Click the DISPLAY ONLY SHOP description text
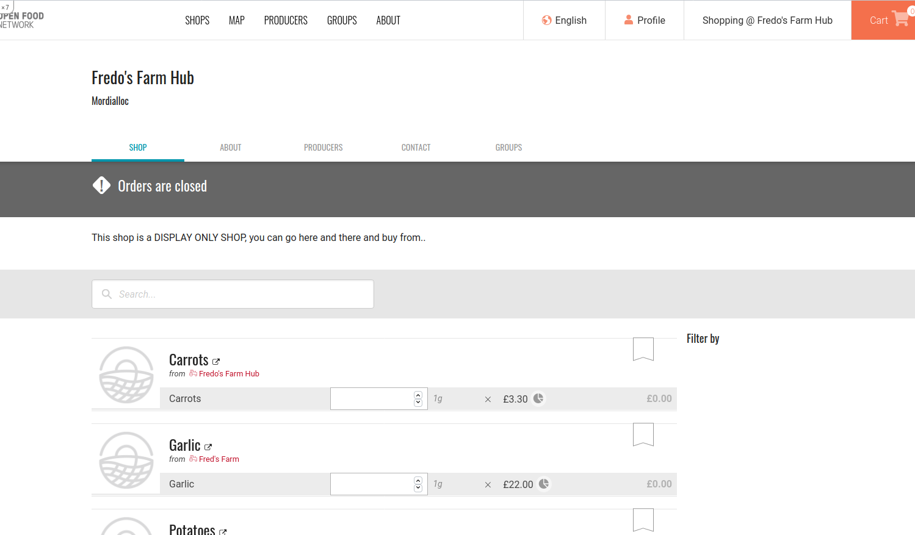Image resolution: width=915 pixels, height=535 pixels. pos(258,237)
